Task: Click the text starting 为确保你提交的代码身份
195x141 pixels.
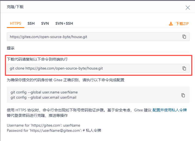Action: [66, 80]
